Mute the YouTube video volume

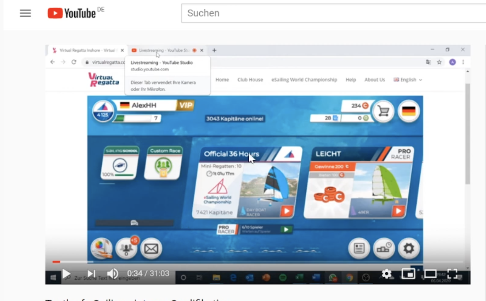113,274
